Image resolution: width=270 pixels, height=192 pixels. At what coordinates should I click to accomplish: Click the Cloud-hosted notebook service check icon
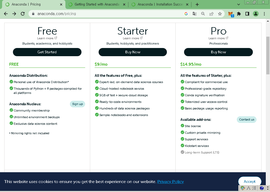[x=97, y=88]
